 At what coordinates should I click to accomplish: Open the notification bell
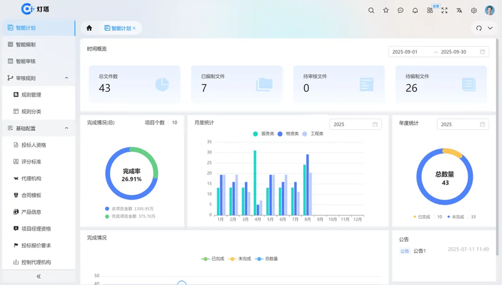coord(415,10)
